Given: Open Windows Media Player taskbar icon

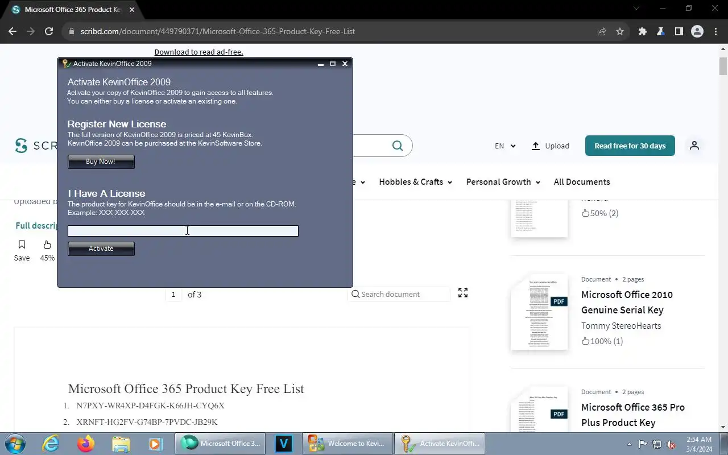Looking at the screenshot, I should click(x=155, y=444).
